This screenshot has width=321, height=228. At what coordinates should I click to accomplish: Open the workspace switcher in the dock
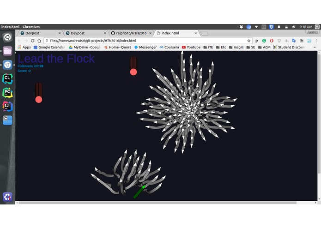7,120
